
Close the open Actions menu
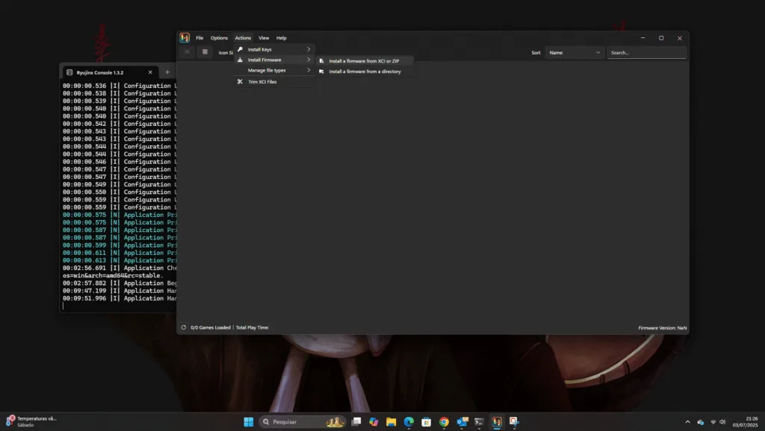(x=243, y=38)
